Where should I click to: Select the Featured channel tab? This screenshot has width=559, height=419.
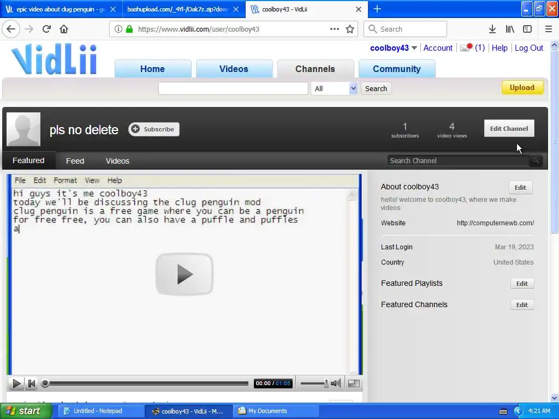28,160
